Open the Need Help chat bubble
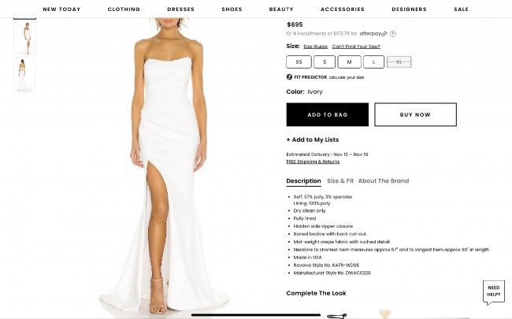Image resolution: width=512 pixels, height=319 pixels. (493, 292)
